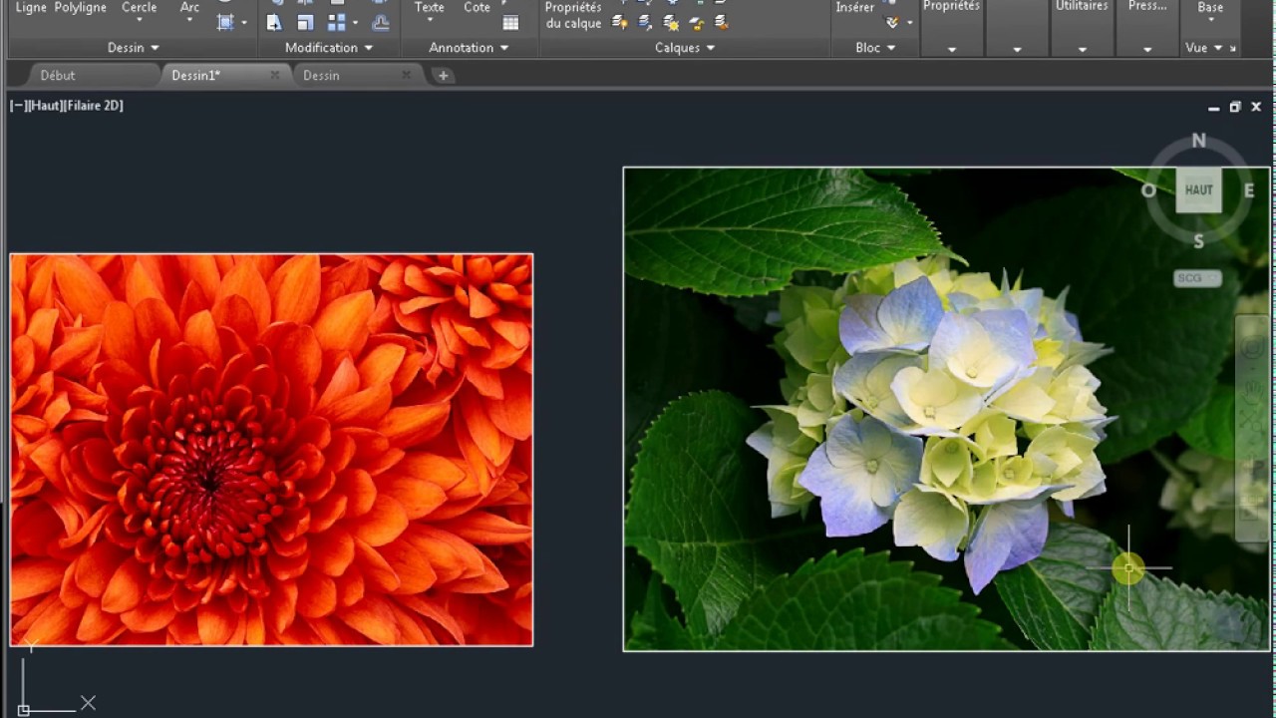Open the array icon dropdown arrow

pos(355,22)
